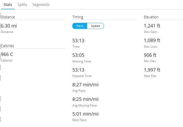Click the Elapsed Time label
The image size is (183, 127).
pyautogui.click(x=82, y=76)
